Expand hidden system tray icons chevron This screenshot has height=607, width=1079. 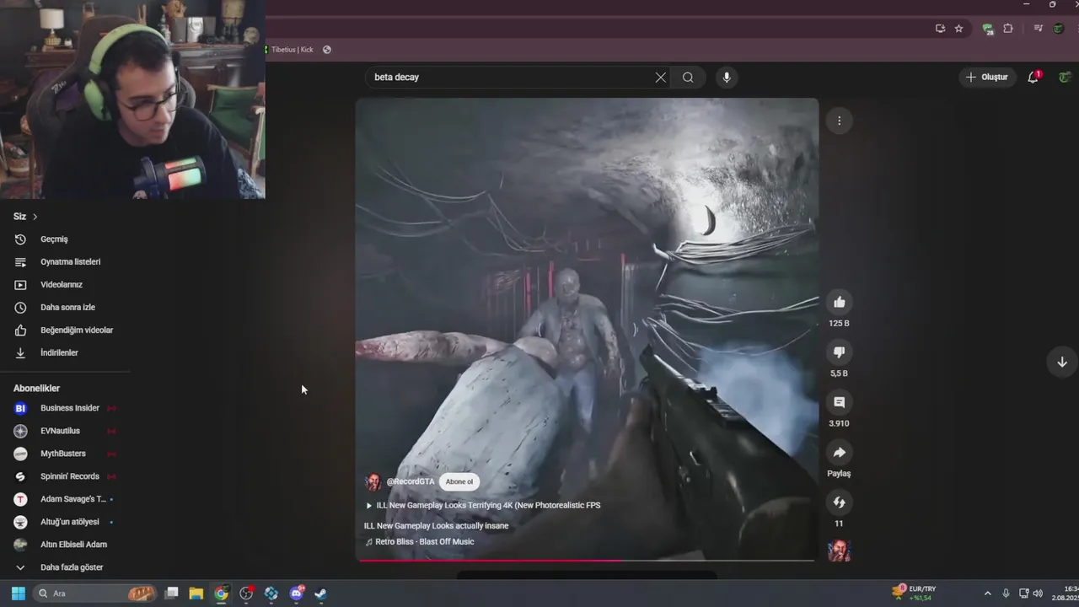tap(987, 594)
